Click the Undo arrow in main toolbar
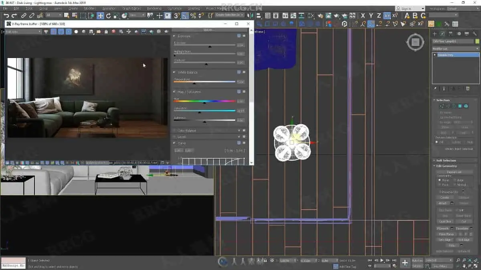The height and width of the screenshot is (270, 481). click(6, 16)
